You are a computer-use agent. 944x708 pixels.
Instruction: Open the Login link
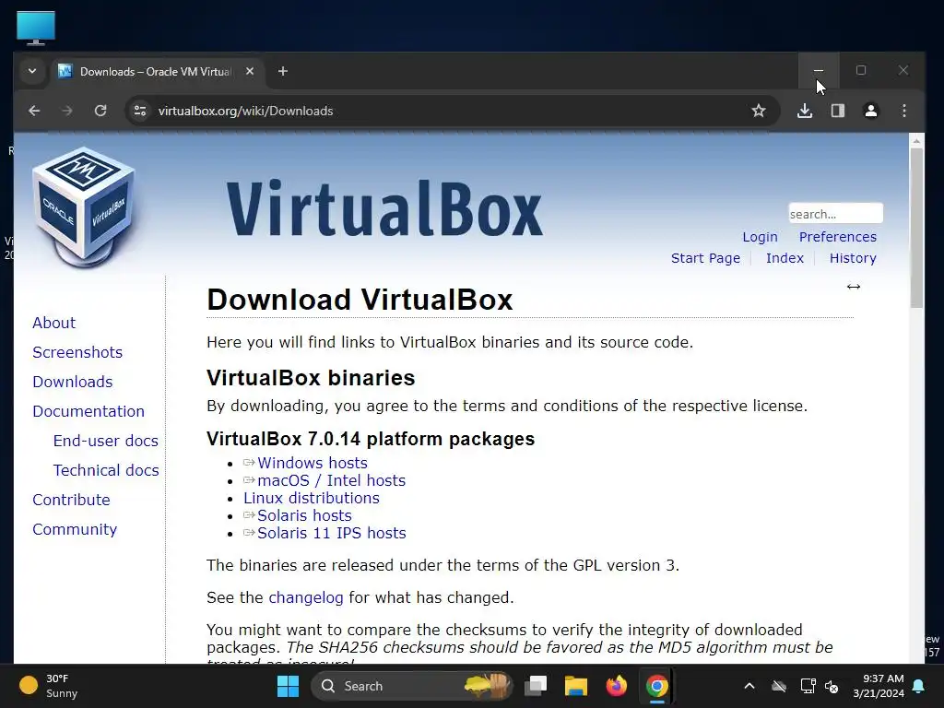tap(760, 237)
